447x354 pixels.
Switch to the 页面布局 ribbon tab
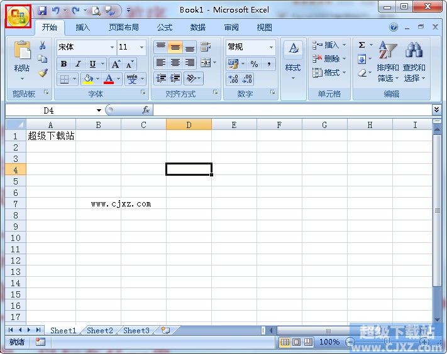(x=123, y=28)
